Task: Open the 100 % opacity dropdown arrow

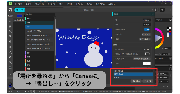Action: (x=169, y=54)
